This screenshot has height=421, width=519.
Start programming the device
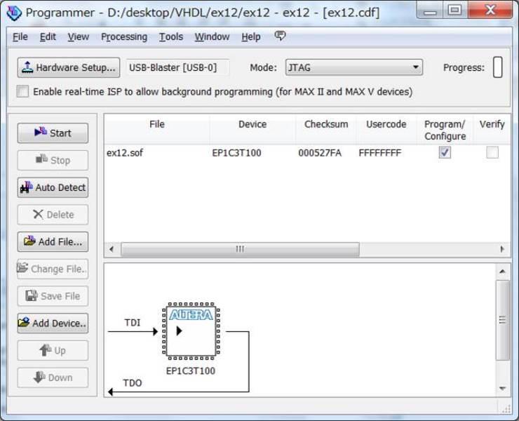click(53, 133)
